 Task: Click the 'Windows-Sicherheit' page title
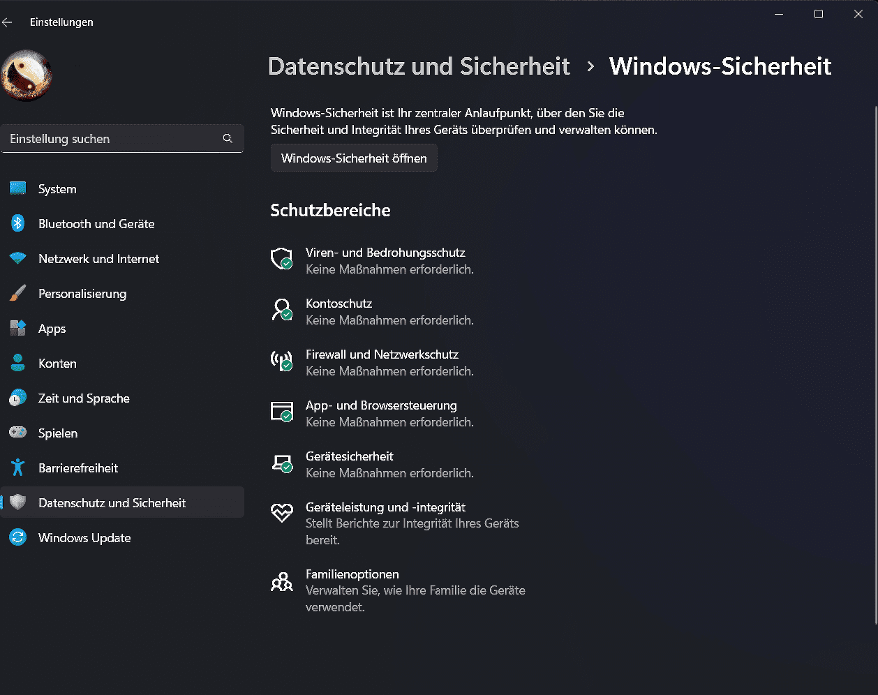(x=720, y=66)
